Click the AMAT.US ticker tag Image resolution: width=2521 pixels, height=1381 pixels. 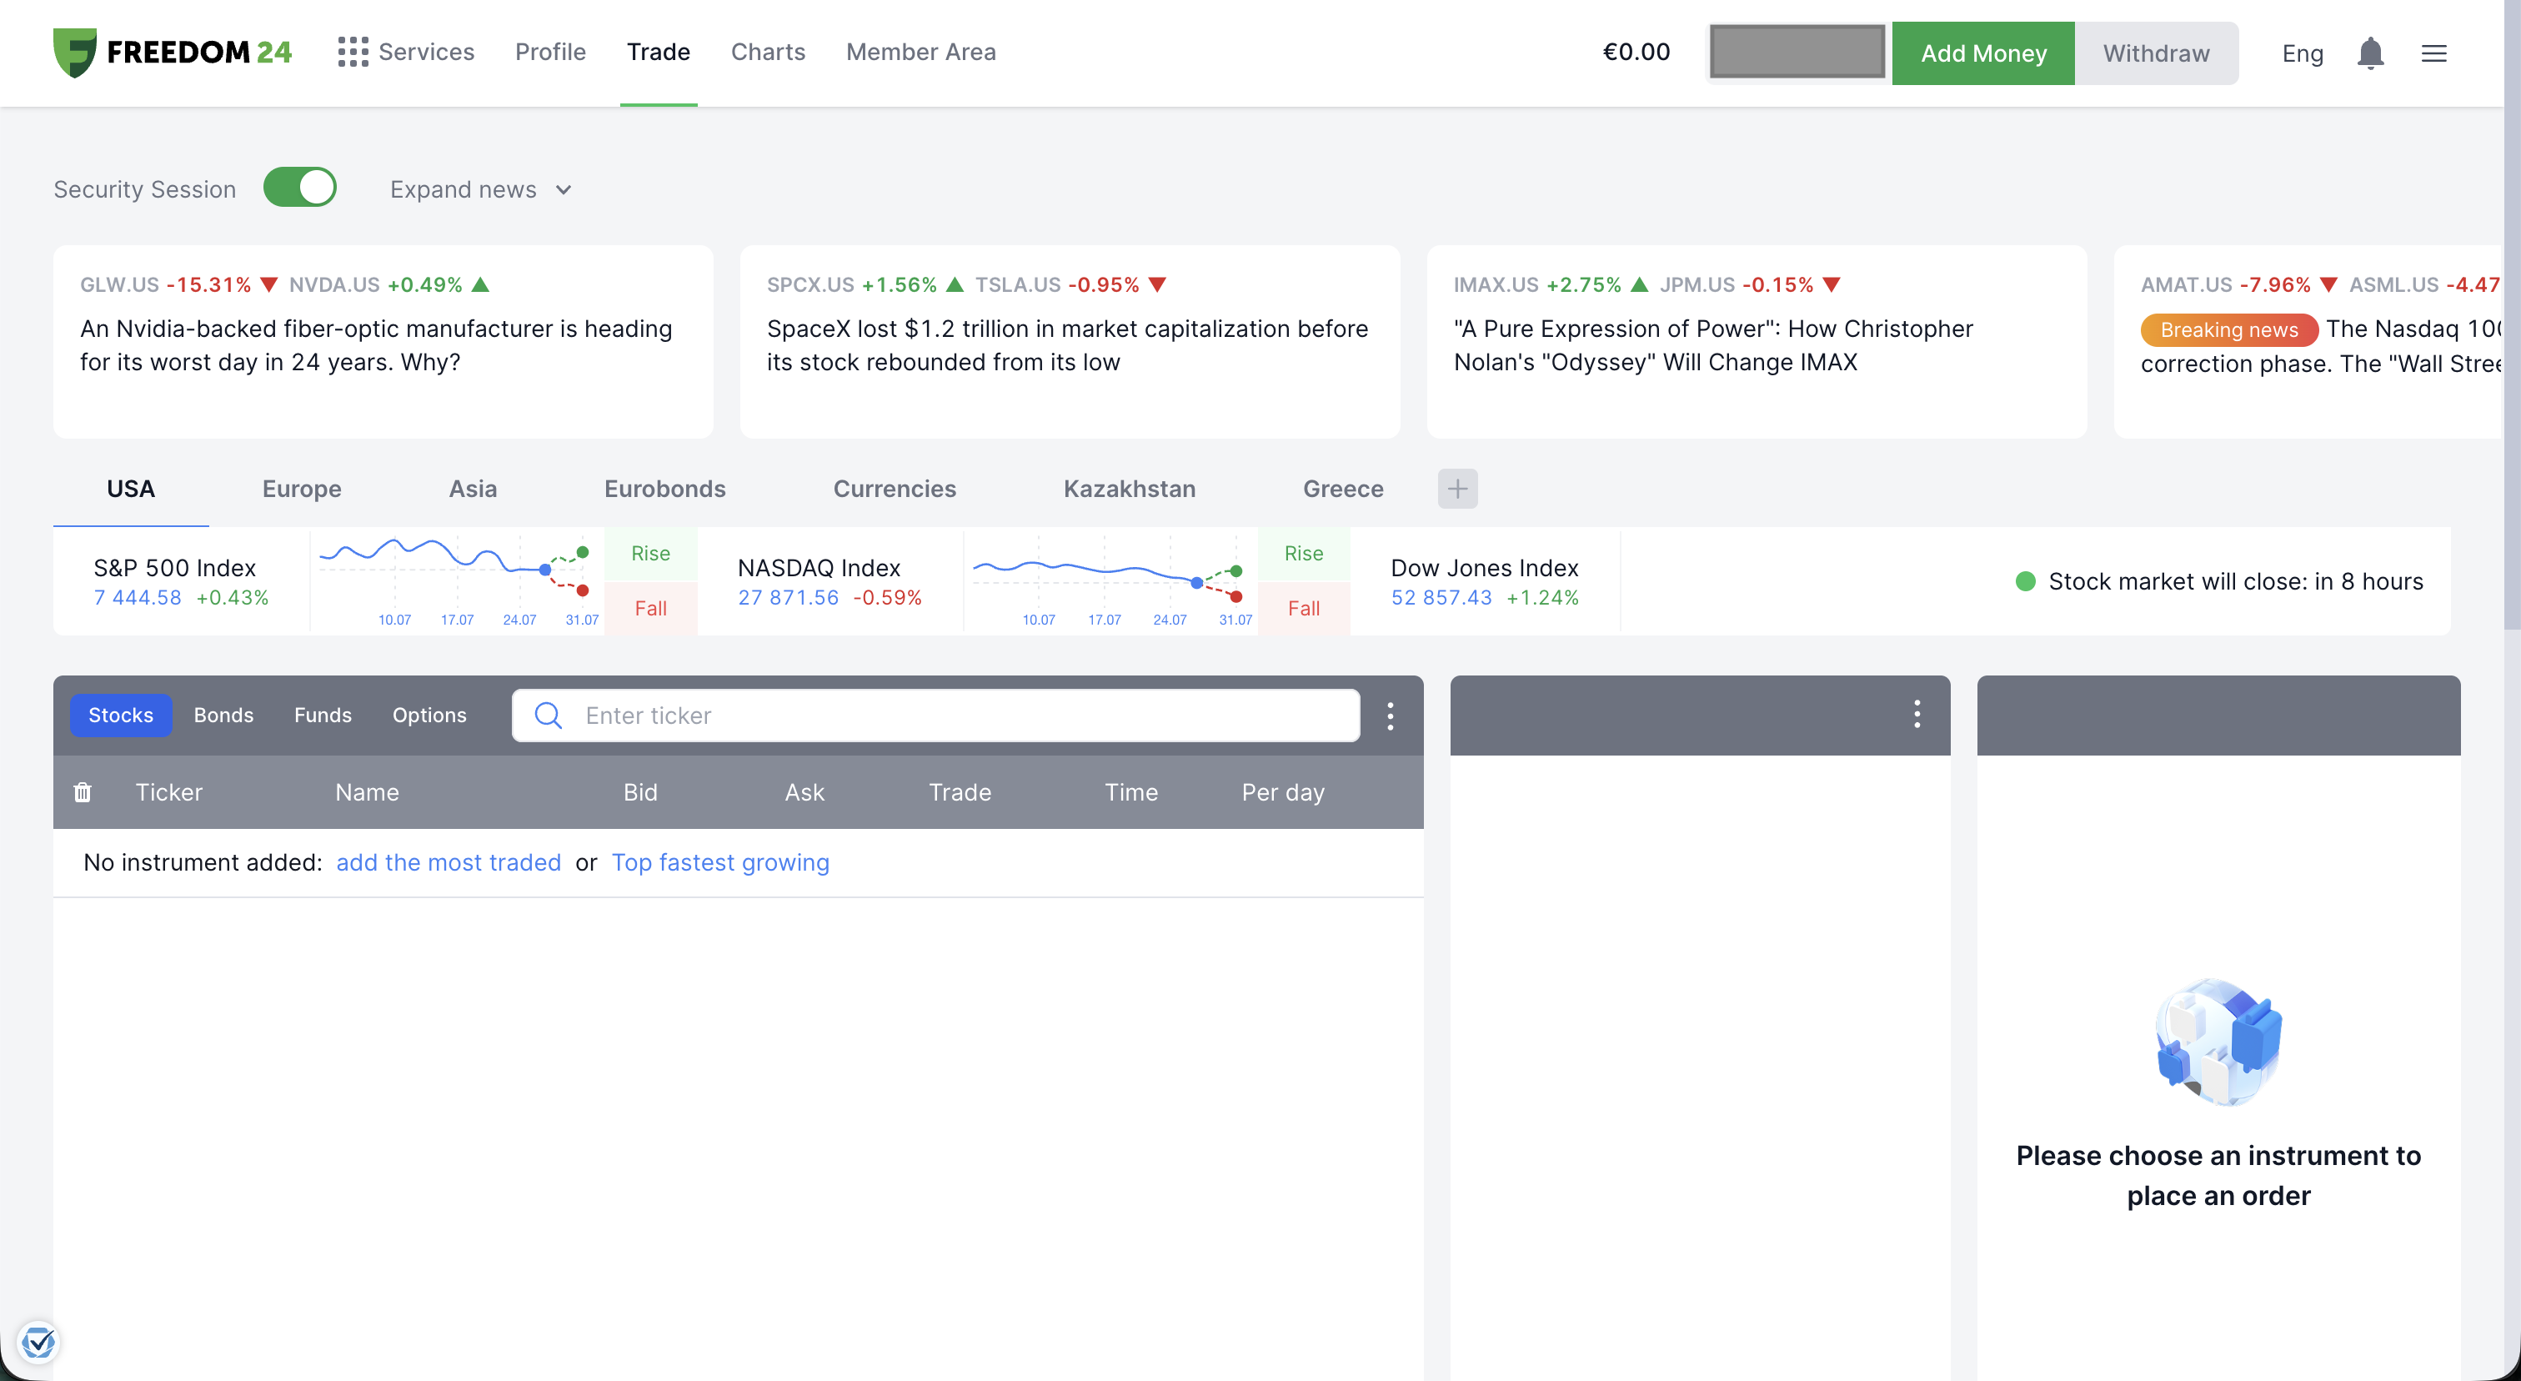pyautogui.click(x=2187, y=285)
